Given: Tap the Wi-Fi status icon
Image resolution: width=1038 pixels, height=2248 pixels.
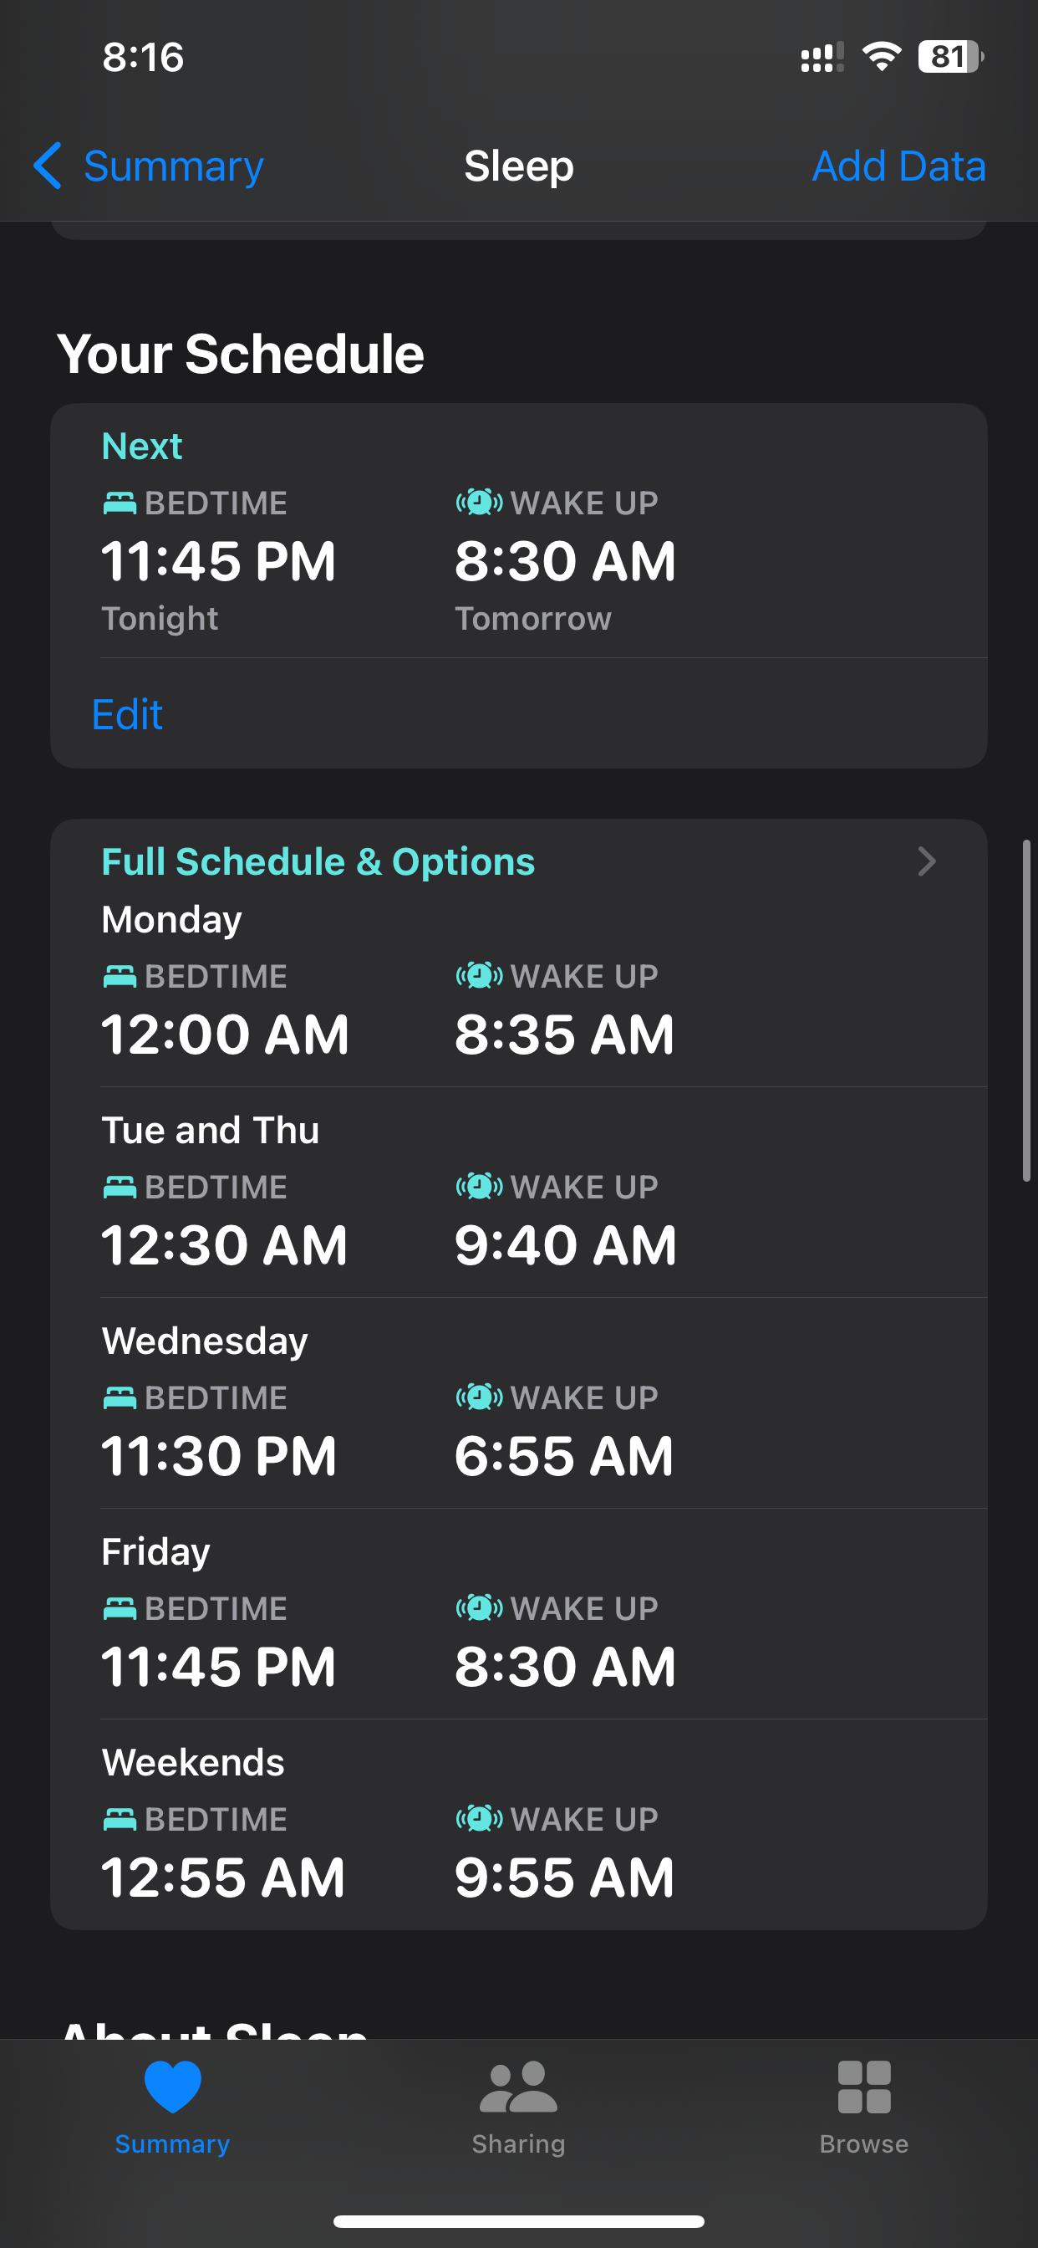Looking at the screenshot, I should (881, 58).
